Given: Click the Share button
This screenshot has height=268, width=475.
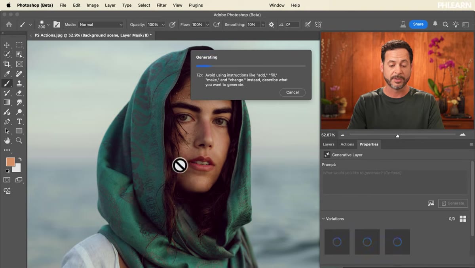Looking at the screenshot, I should tap(418, 24).
